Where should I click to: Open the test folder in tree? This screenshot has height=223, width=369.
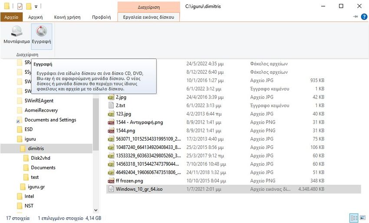(35, 177)
